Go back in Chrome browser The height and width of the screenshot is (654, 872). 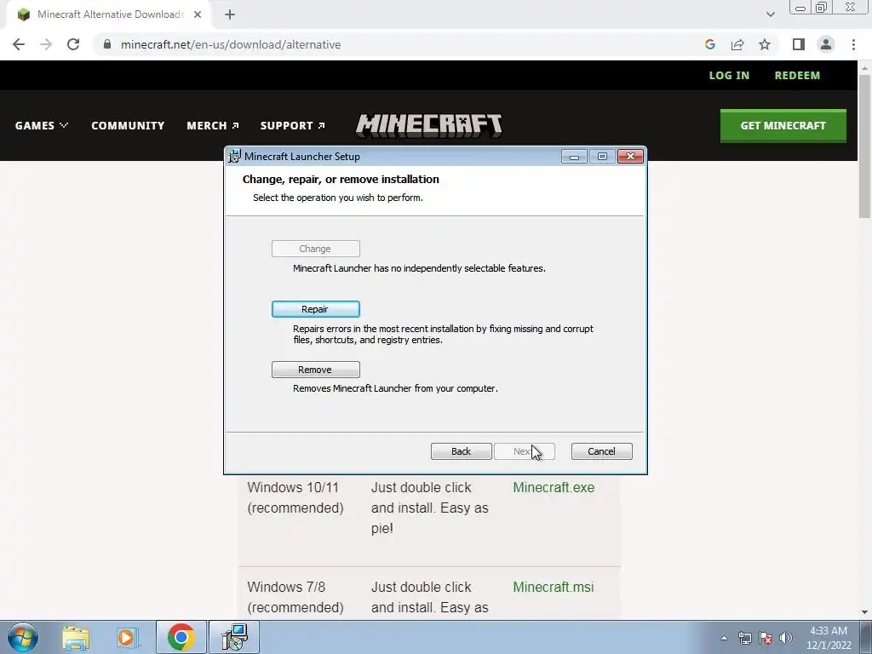pos(19,44)
